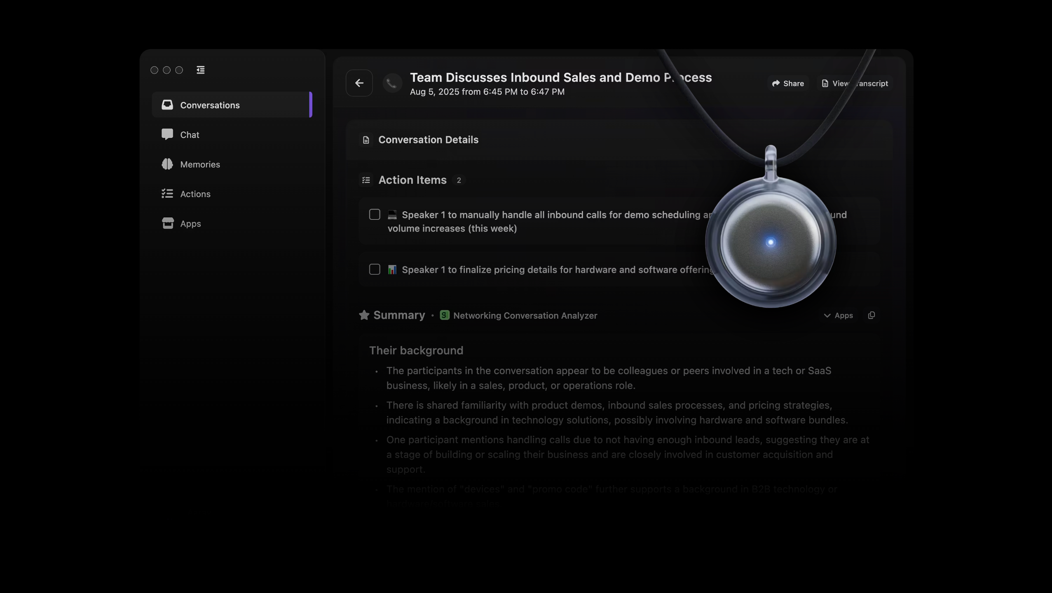Check the manual inbound calls action item

point(374,215)
